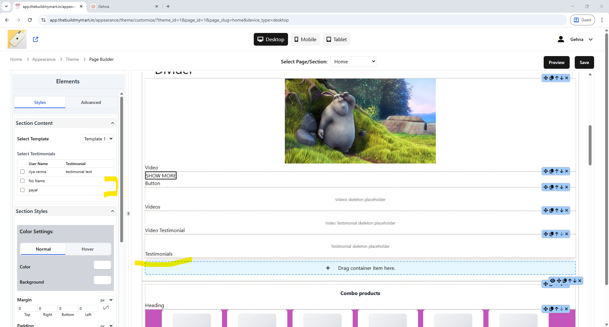
Task: Duplicate the Video element
Action: pos(551,78)
